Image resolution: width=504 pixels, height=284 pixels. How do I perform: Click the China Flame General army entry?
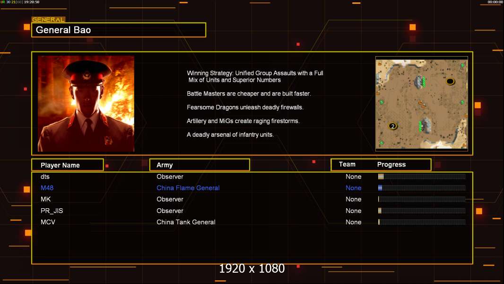pos(188,188)
